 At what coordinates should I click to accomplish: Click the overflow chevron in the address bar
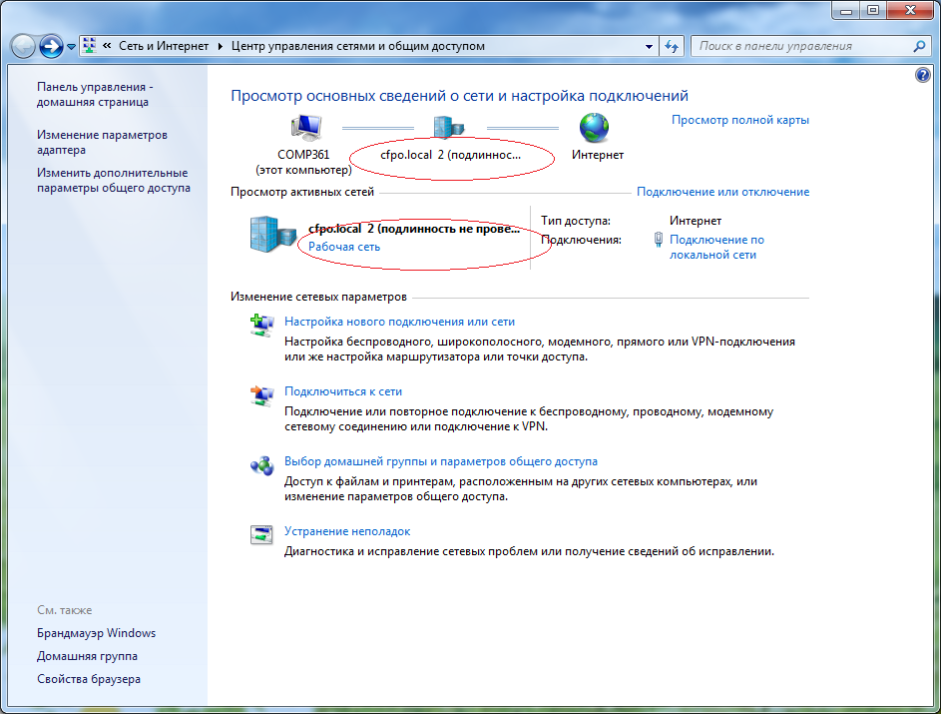click(x=107, y=46)
